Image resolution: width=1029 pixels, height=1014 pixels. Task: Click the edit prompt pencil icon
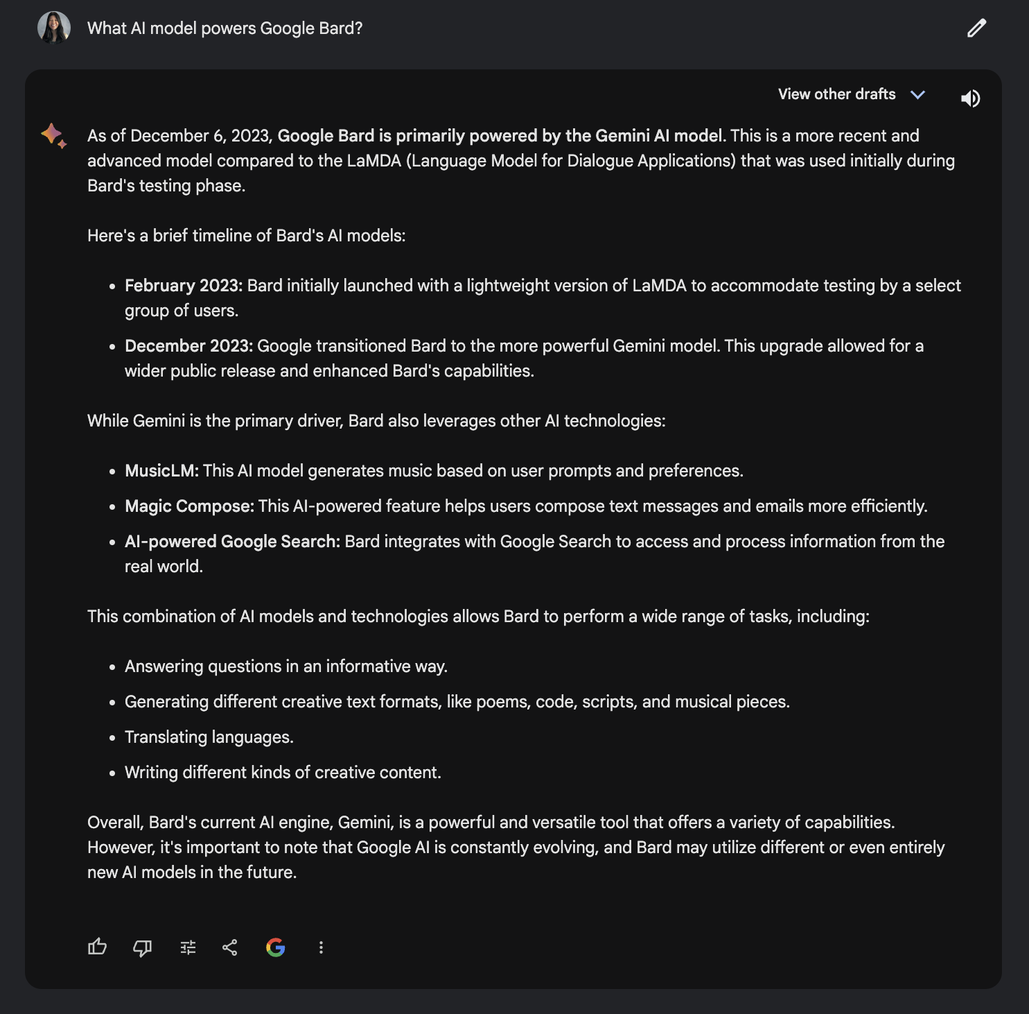click(976, 28)
